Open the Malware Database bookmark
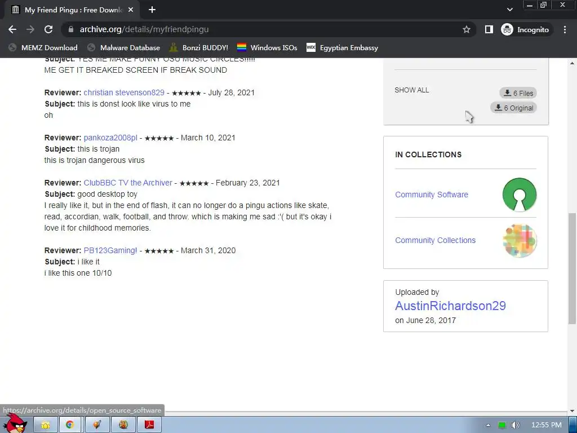Screen dimensions: 577x433 point(123,48)
